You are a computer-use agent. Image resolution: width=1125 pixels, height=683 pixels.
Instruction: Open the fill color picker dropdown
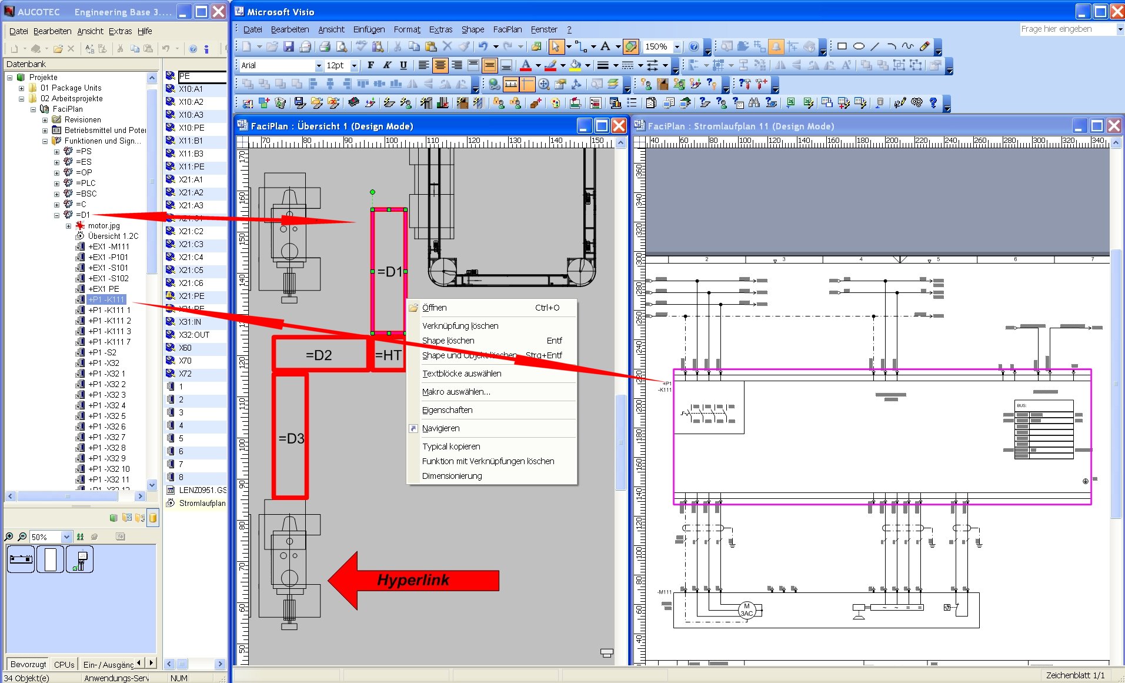pos(587,65)
